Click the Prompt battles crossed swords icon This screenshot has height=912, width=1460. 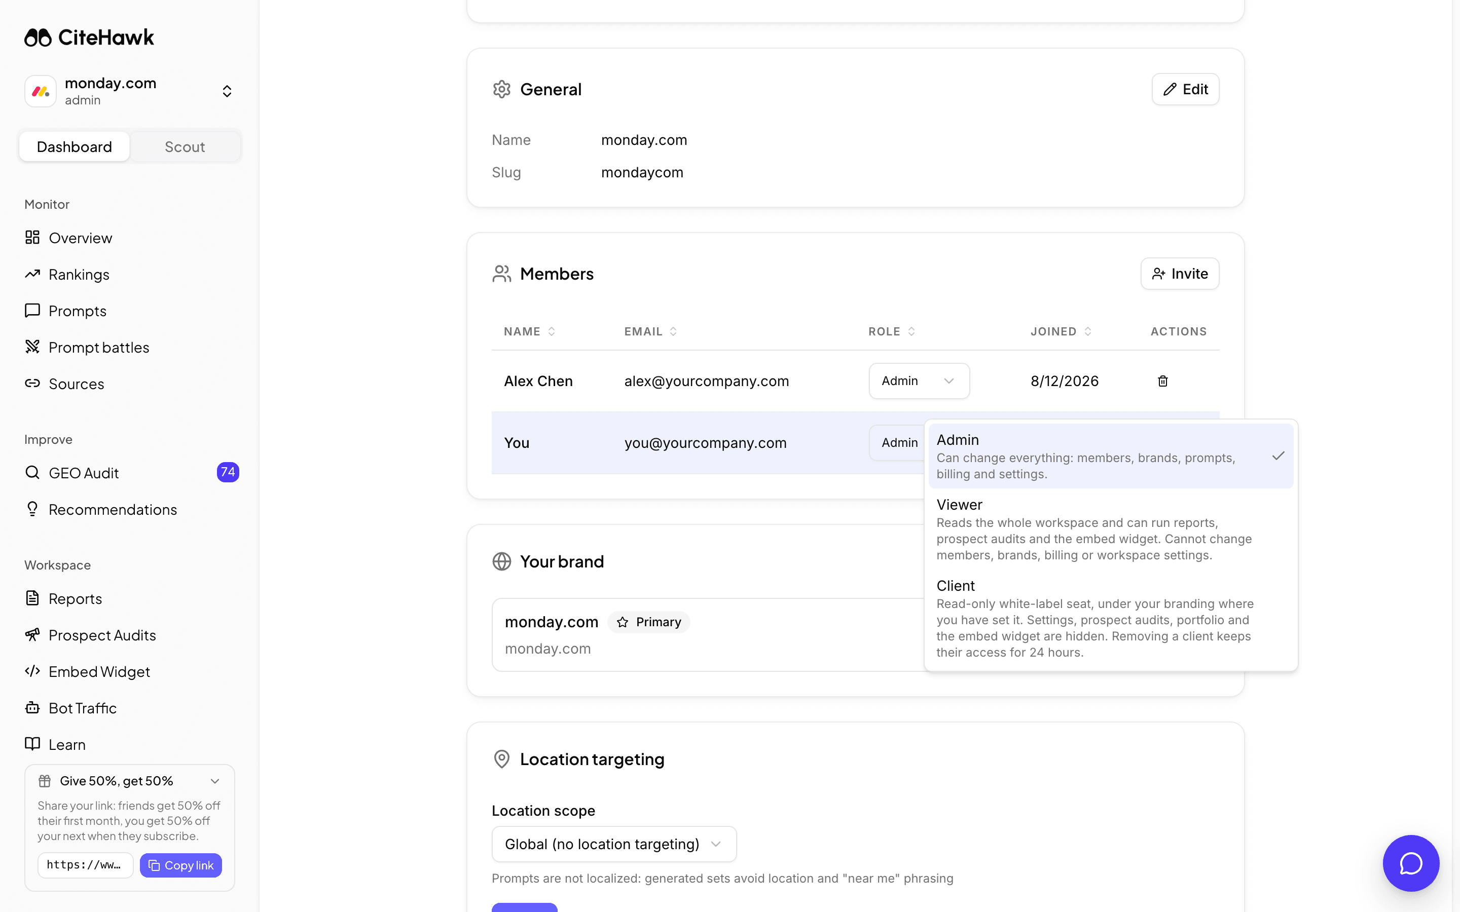coord(32,347)
